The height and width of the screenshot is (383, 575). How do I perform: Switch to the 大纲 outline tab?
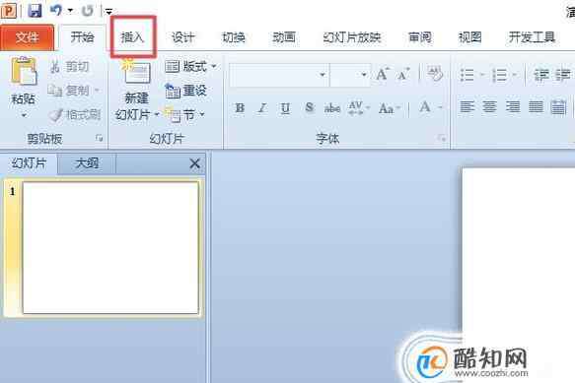pos(87,162)
